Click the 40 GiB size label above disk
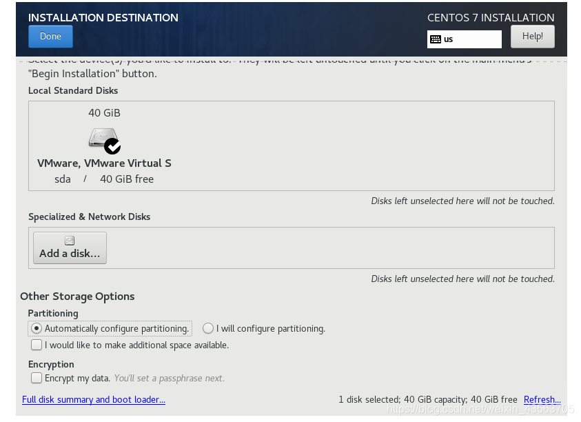 [x=105, y=112]
